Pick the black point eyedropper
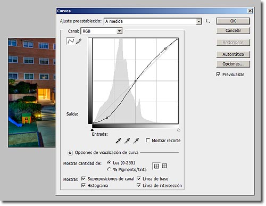Viewport: 266px width, 206px height. click(118, 141)
